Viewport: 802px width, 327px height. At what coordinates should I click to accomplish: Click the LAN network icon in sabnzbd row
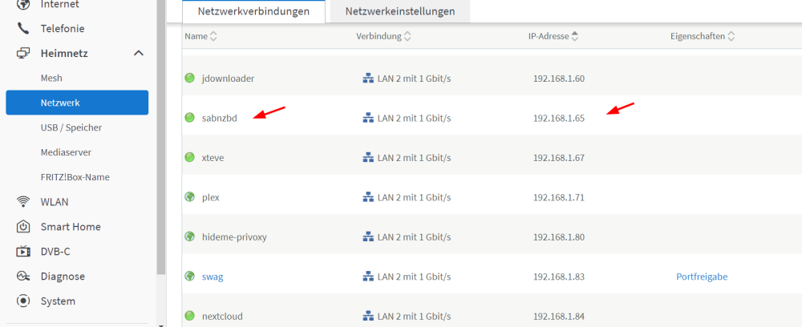(x=368, y=118)
